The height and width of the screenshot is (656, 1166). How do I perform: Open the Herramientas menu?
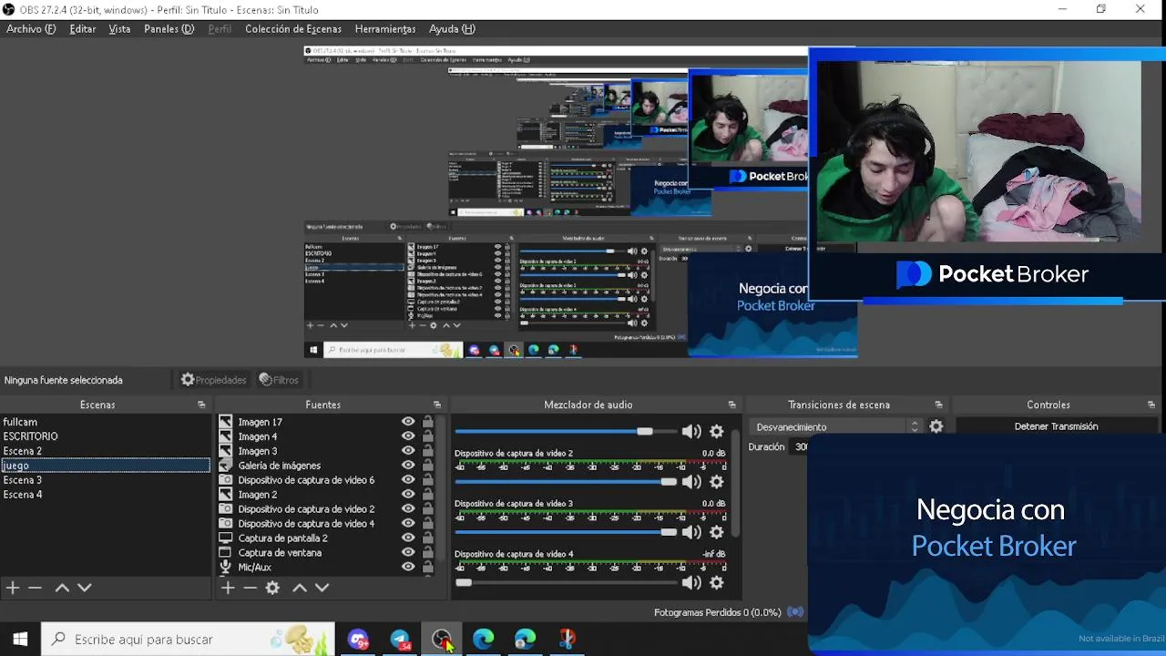[x=385, y=29]
